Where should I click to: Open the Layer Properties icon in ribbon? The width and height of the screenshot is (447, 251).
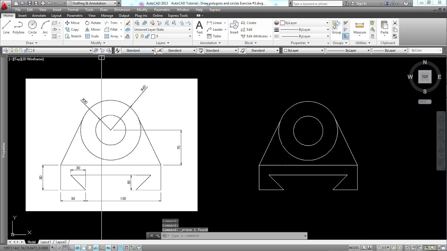tap(137, 23)
